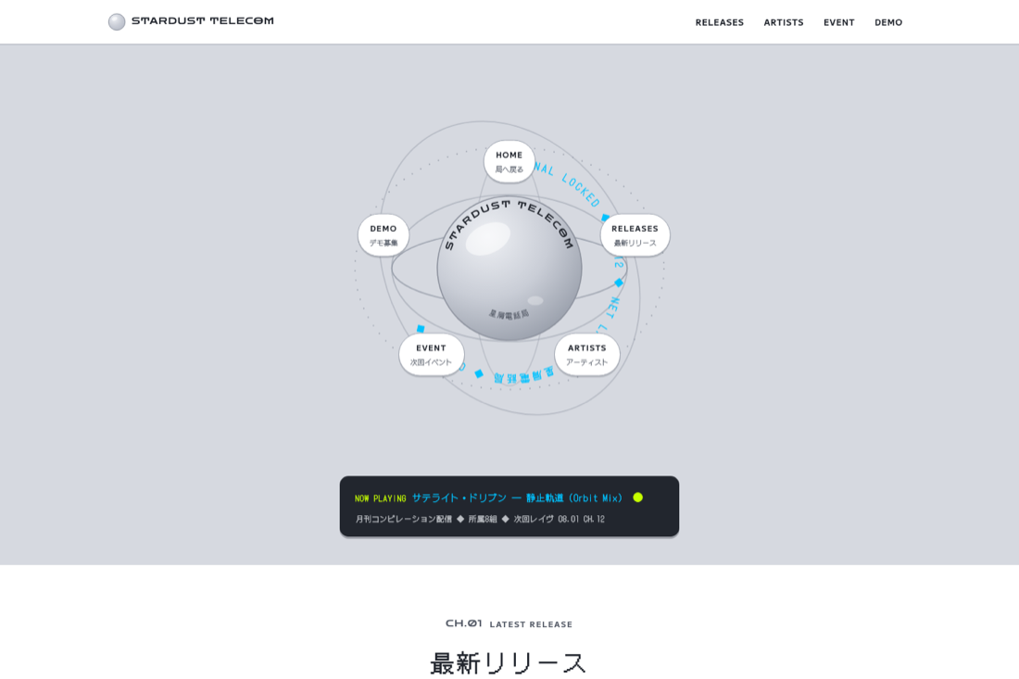This screenshot has width=1019, height=679.
Task: Click the NOW PLAYING label
Action: pos(380,498)
